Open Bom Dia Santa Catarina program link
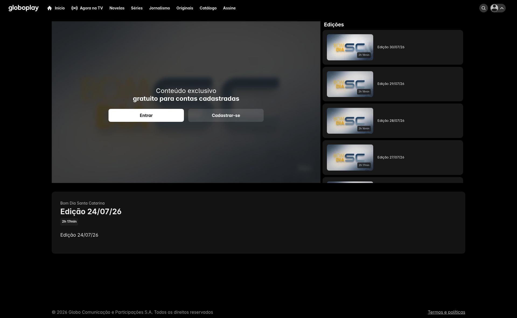517x318 pixels. tap(82, 203)
